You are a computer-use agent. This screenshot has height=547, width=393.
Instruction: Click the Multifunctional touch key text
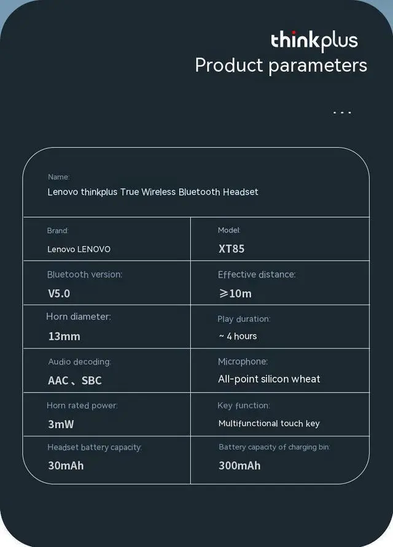coord(269,424)
